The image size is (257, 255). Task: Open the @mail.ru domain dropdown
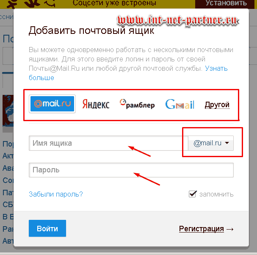pyautogui.click(x=211, y=143)
